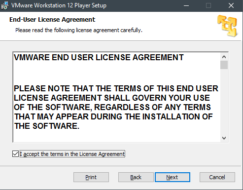Click the license scrollbar up arrow
243x190 pixels.
click(x=224, y=57)
